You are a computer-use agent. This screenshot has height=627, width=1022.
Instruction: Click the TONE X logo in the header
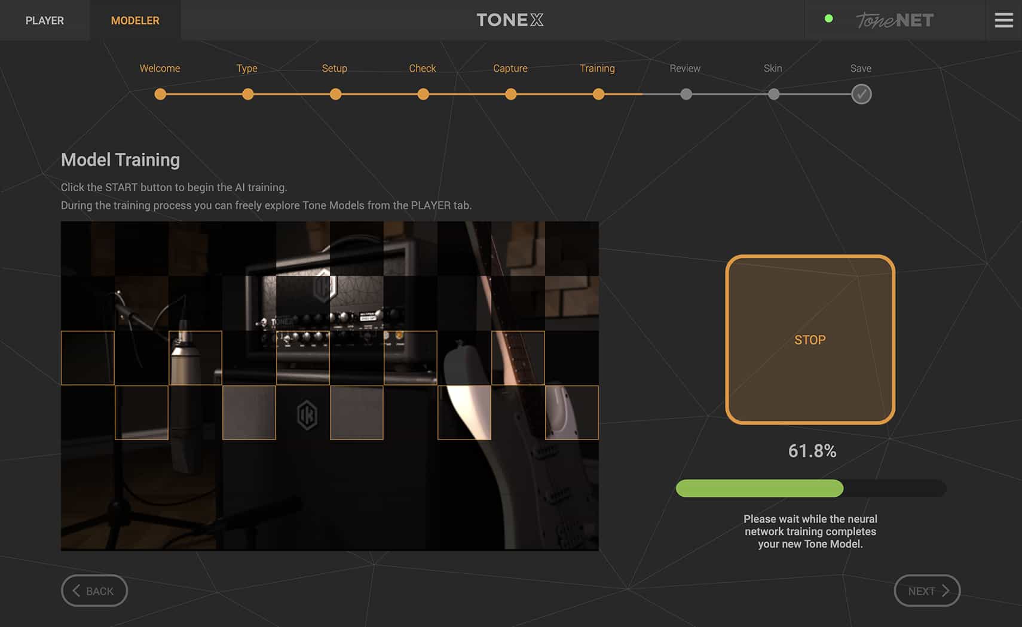(x=510, y=20)
